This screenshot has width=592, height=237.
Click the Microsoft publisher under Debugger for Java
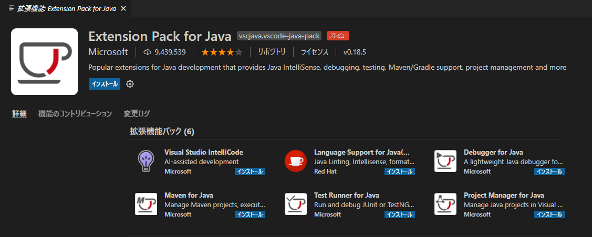coord(477,171)
